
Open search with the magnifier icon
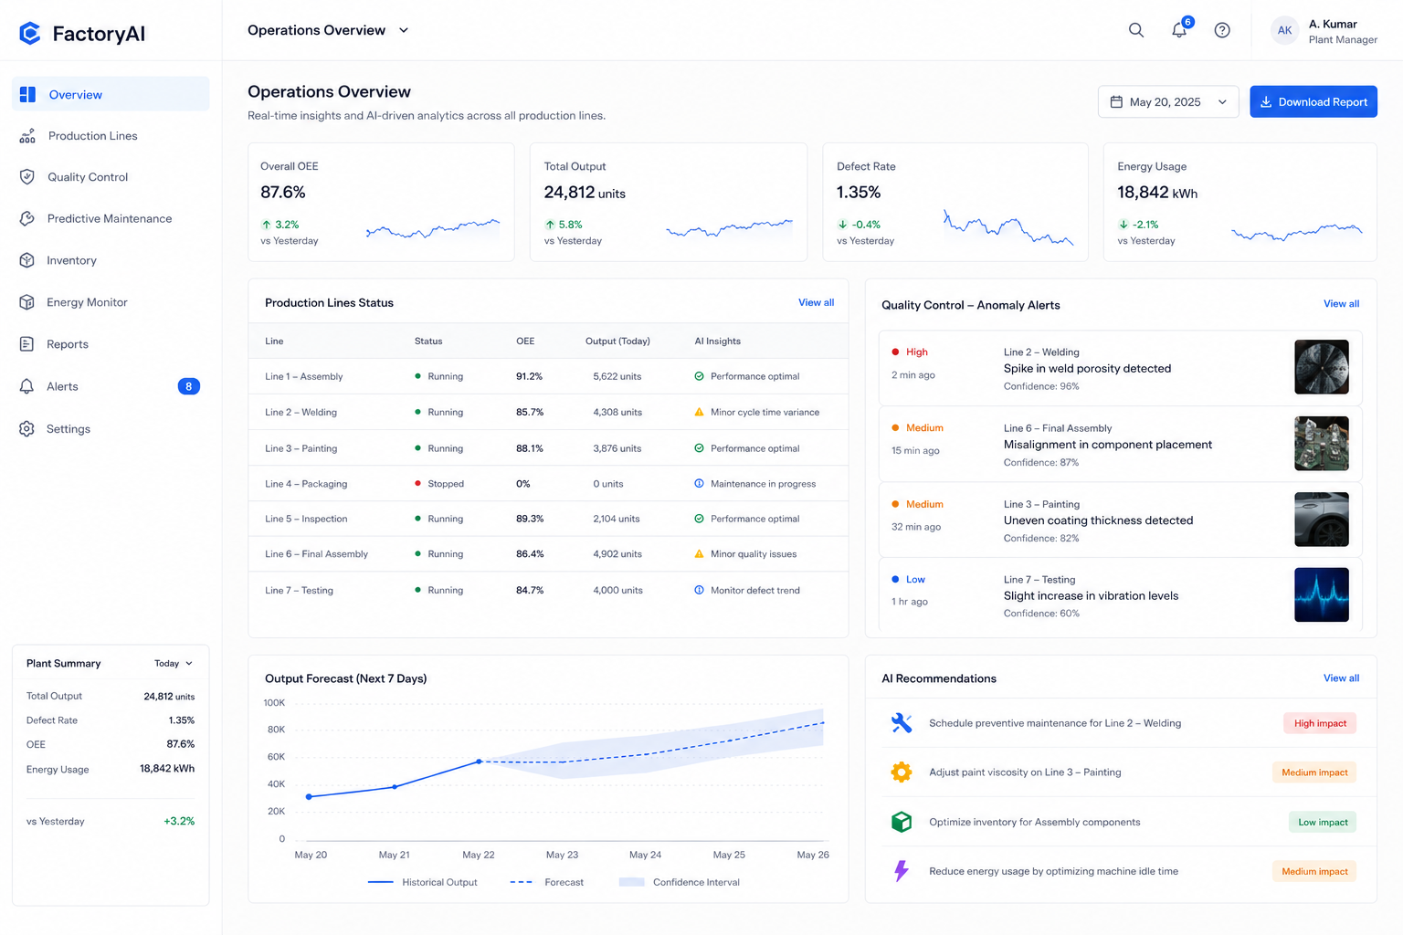point(1136,30)
